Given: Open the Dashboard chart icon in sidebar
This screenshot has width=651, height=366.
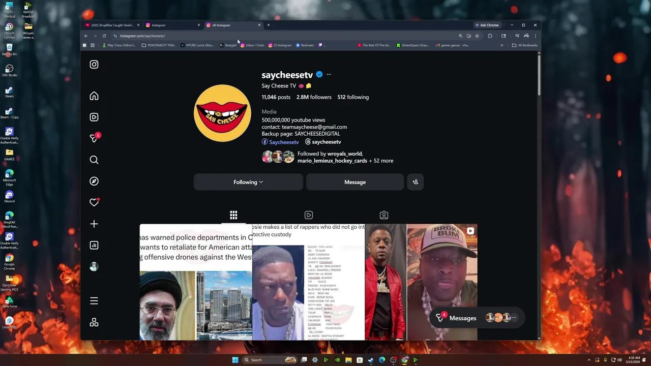Looking at the screenshot, I should [x=94, y=245].
